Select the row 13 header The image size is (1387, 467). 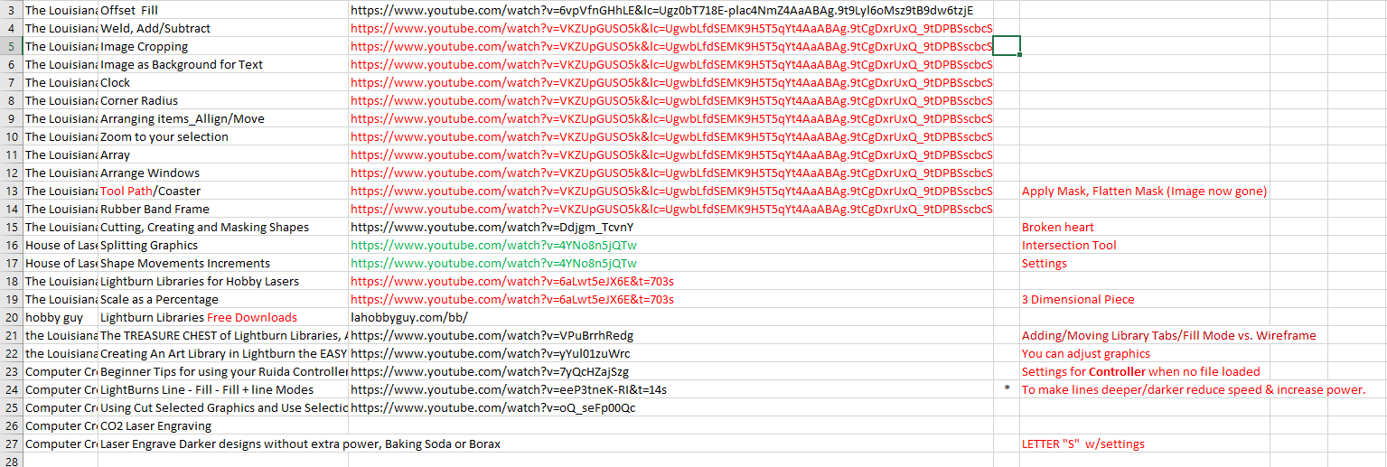(x=12, y=191)
